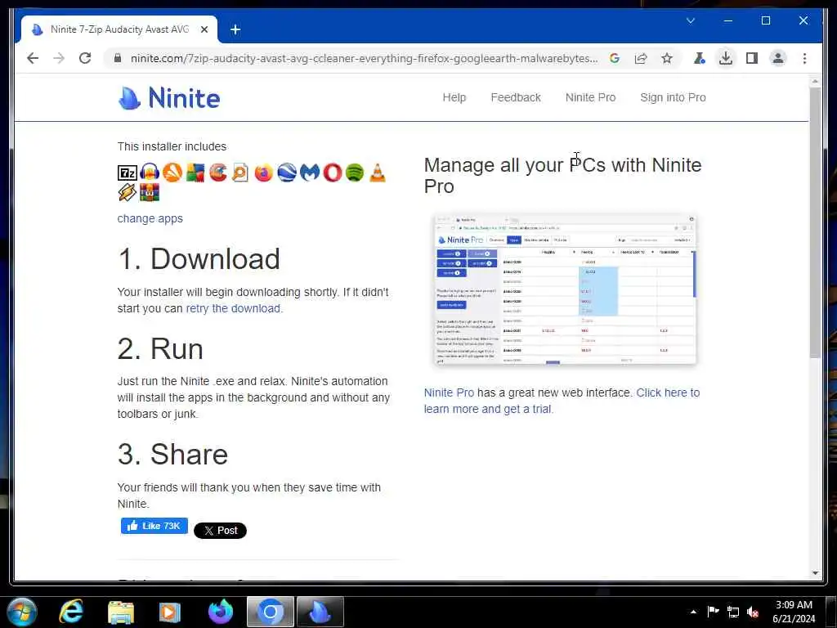Viewport: 837px width, 628px height.
Task: Expand the tab search chevron
Action: [690, 20]
